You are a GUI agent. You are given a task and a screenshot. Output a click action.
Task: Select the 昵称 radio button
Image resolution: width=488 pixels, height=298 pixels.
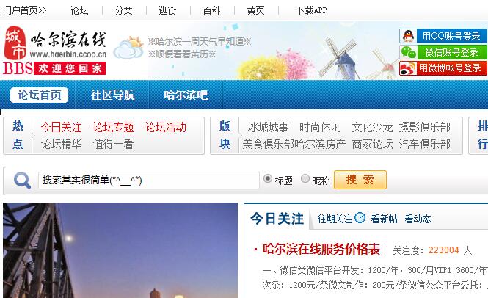coord(305,179)
